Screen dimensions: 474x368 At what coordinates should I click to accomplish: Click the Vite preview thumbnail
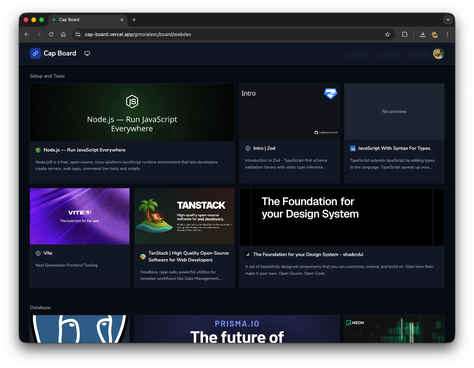coord(80,216)
